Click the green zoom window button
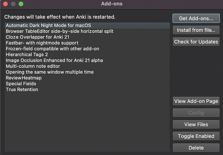Screen dimensions: 223x155 [21, 4]
